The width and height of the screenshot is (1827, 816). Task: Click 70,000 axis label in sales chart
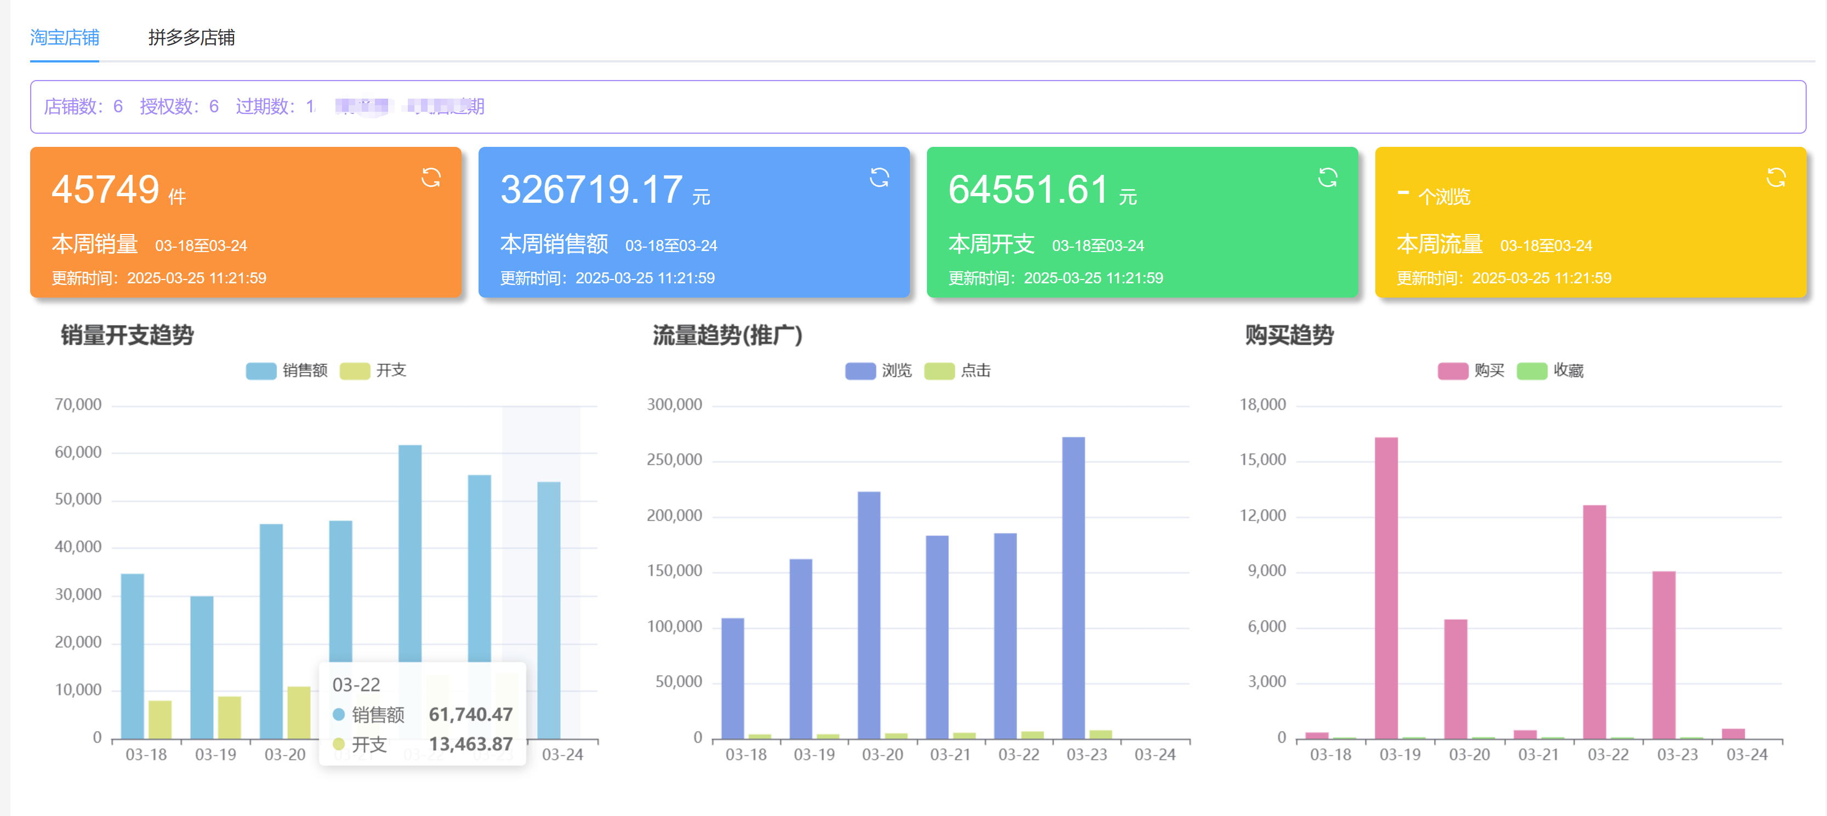point(78,405)
